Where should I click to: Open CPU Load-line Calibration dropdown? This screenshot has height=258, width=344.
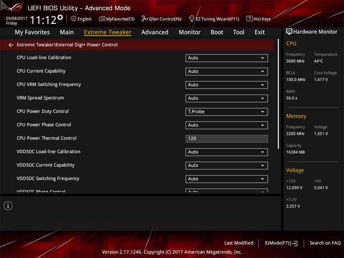[226, 58]
